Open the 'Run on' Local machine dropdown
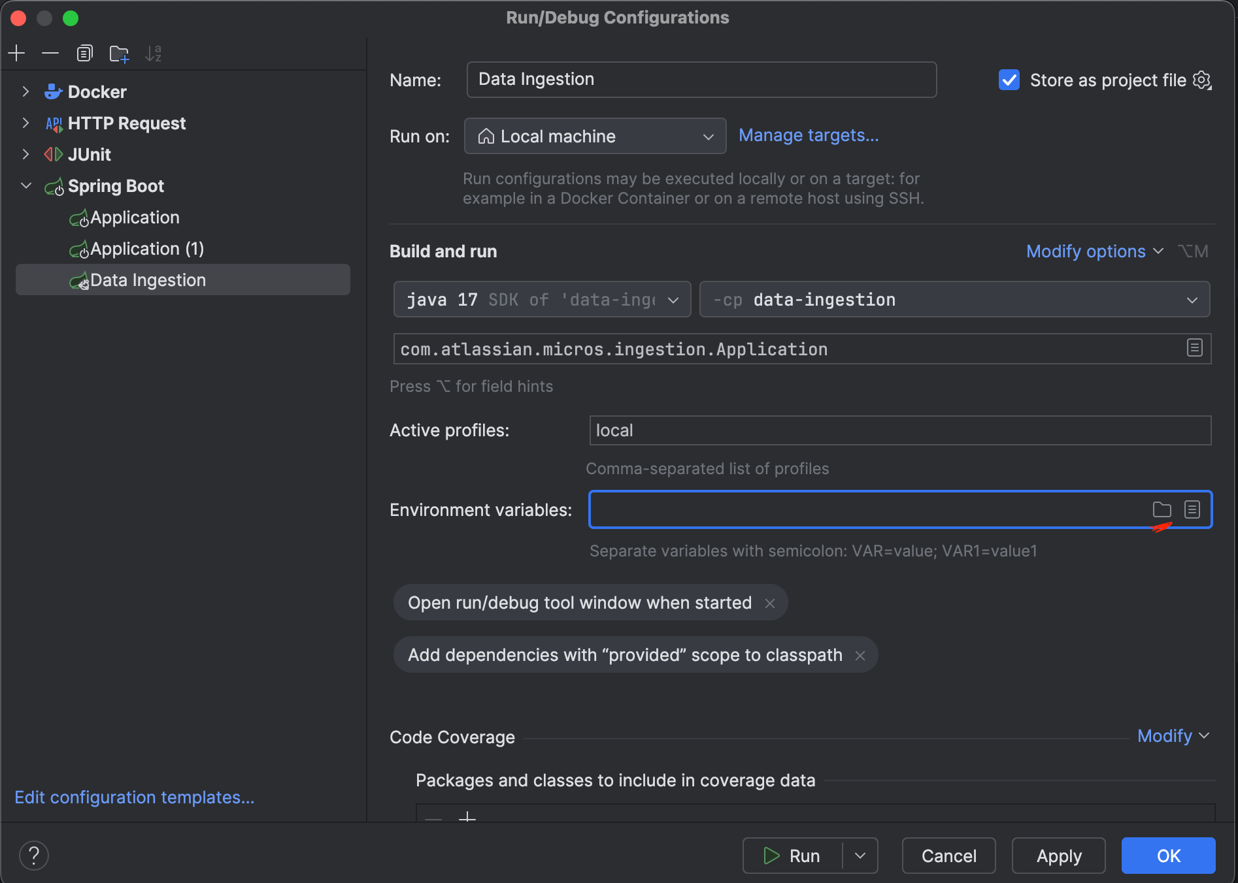 (595, 136)
